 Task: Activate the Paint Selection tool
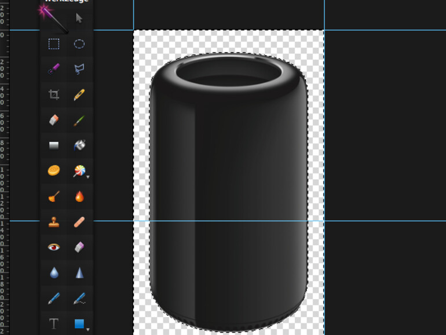(x=54, y=69)
